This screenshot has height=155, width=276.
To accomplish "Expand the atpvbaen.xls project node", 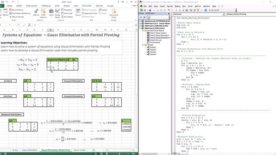I will (x=140, y=21).
